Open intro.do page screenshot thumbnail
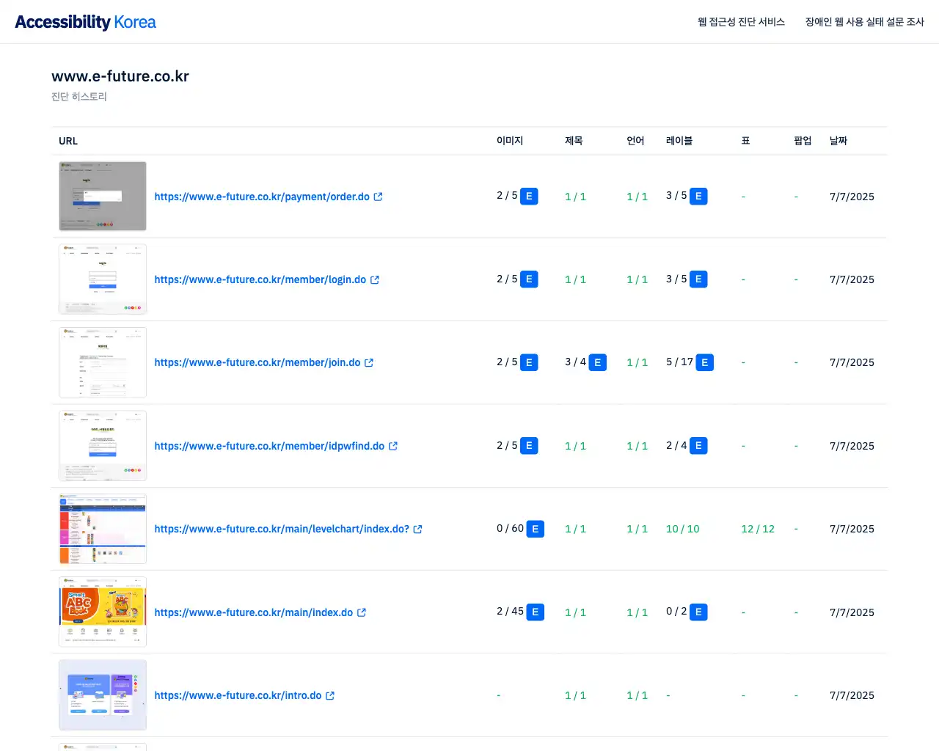The image size is (939, 751). click(x=103, y=695)
